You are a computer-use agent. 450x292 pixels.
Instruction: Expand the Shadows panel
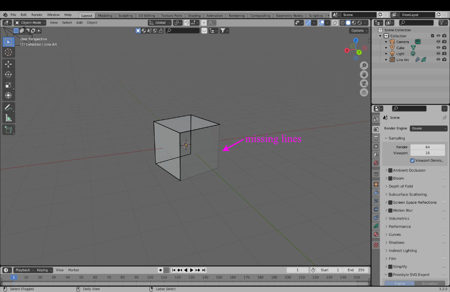pyautogui.click(x=397, y=242)
